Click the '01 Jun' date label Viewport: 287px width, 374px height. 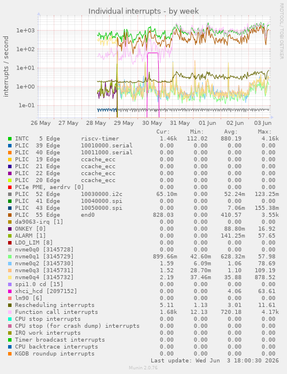pos(207,123)
